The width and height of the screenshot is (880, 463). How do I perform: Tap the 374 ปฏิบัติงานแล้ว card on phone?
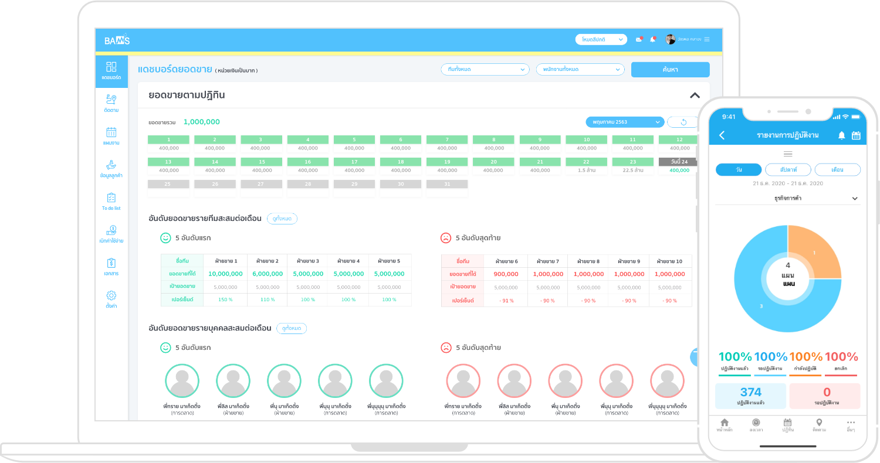pos(751,396)
